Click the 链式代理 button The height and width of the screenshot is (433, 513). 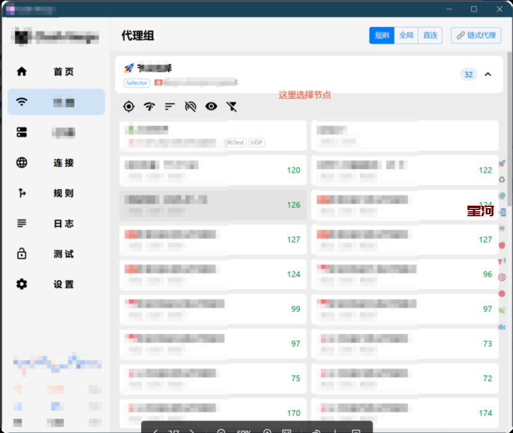476,36
